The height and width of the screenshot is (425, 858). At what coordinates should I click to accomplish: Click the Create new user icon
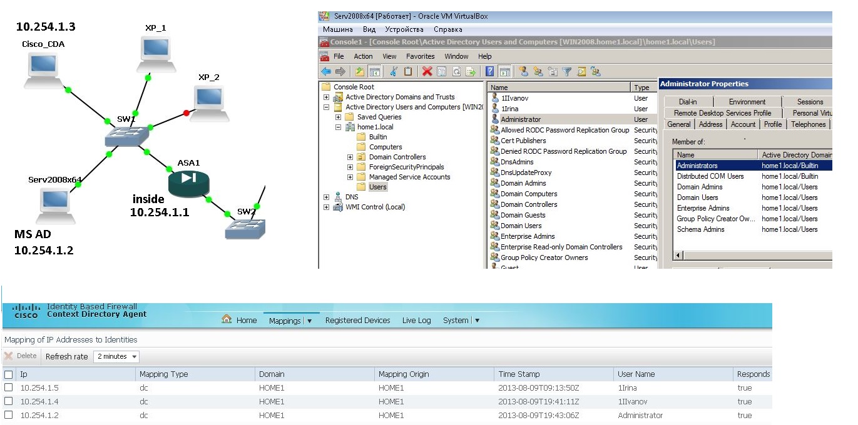pos(524,71)
